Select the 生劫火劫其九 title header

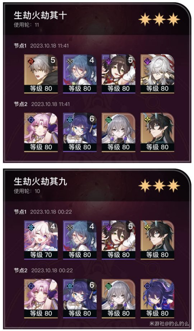click(x=41, y=182)
